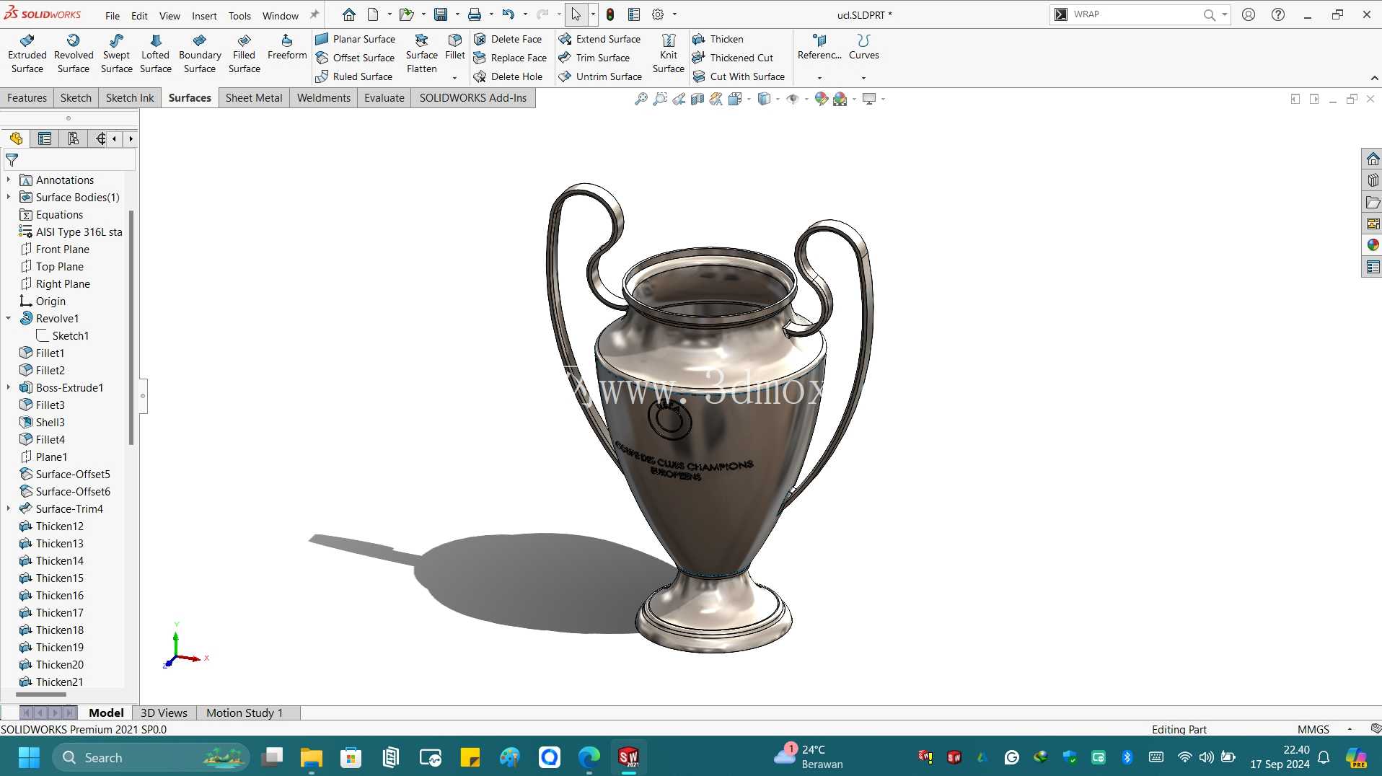Click the Cut With Surface tool
1382x776 pixels.
point(739,76)
